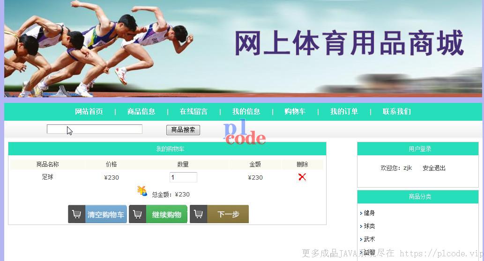Click 安全退出 logout link
Image resolution: width=484 pixels, height=261 pixels.
tap(434, 168)
